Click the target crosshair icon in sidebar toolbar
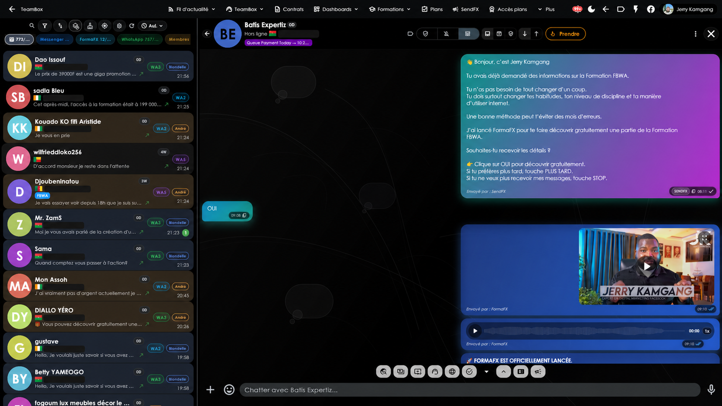Screen dimensions: 722x406 [104, 26]
